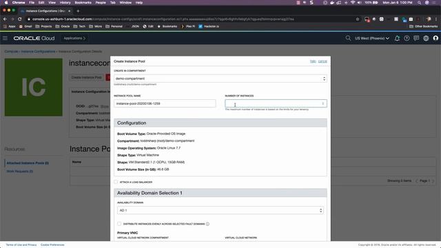Open the language globe icon

(x=426, y=39)
